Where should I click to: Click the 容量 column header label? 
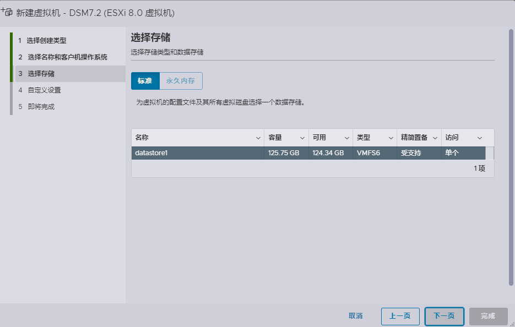(275, 138)
